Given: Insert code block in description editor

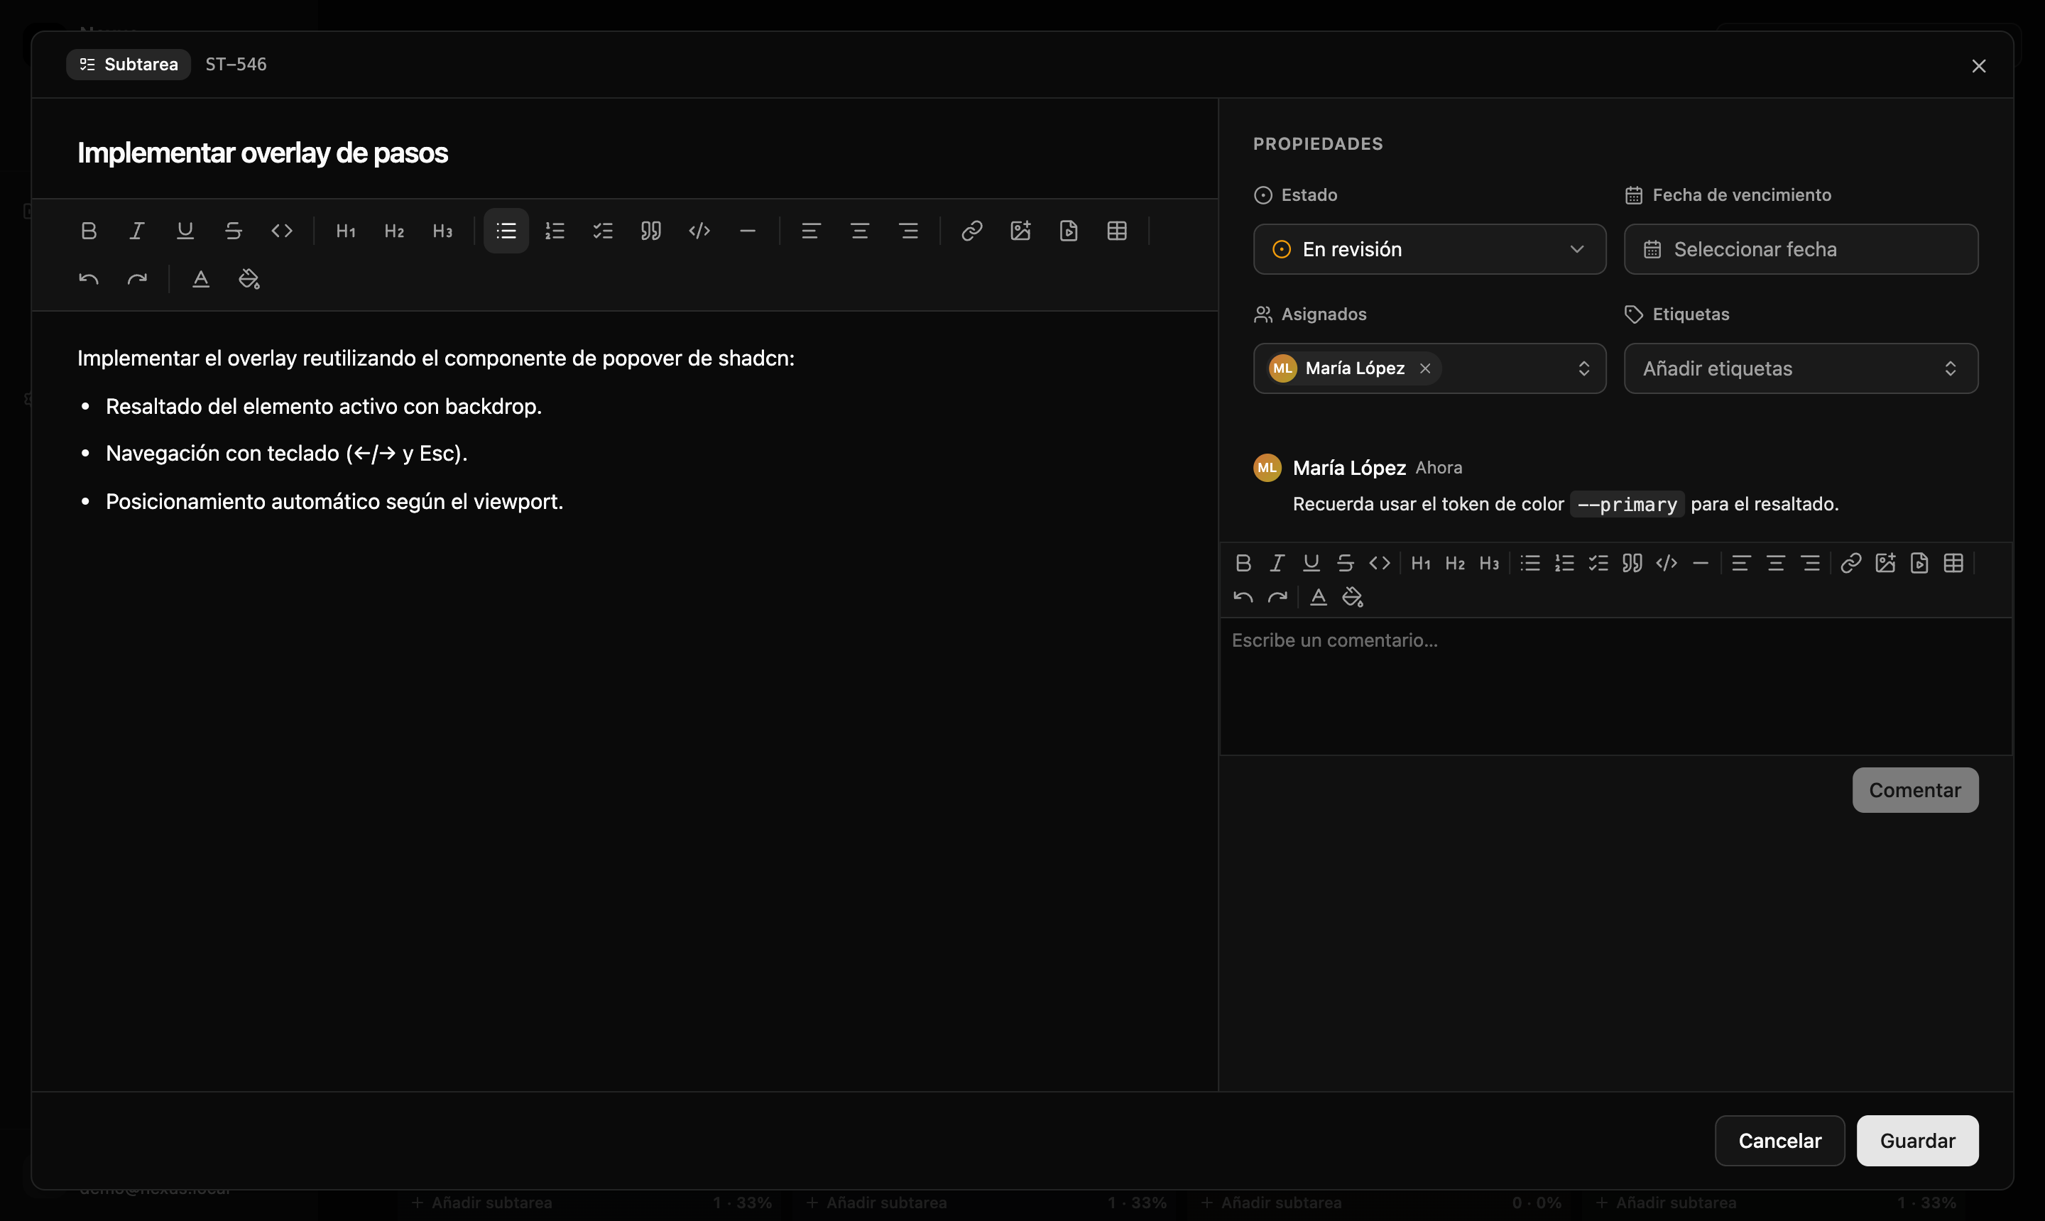Looking at the screenshot, I should (x=699, y=231).
